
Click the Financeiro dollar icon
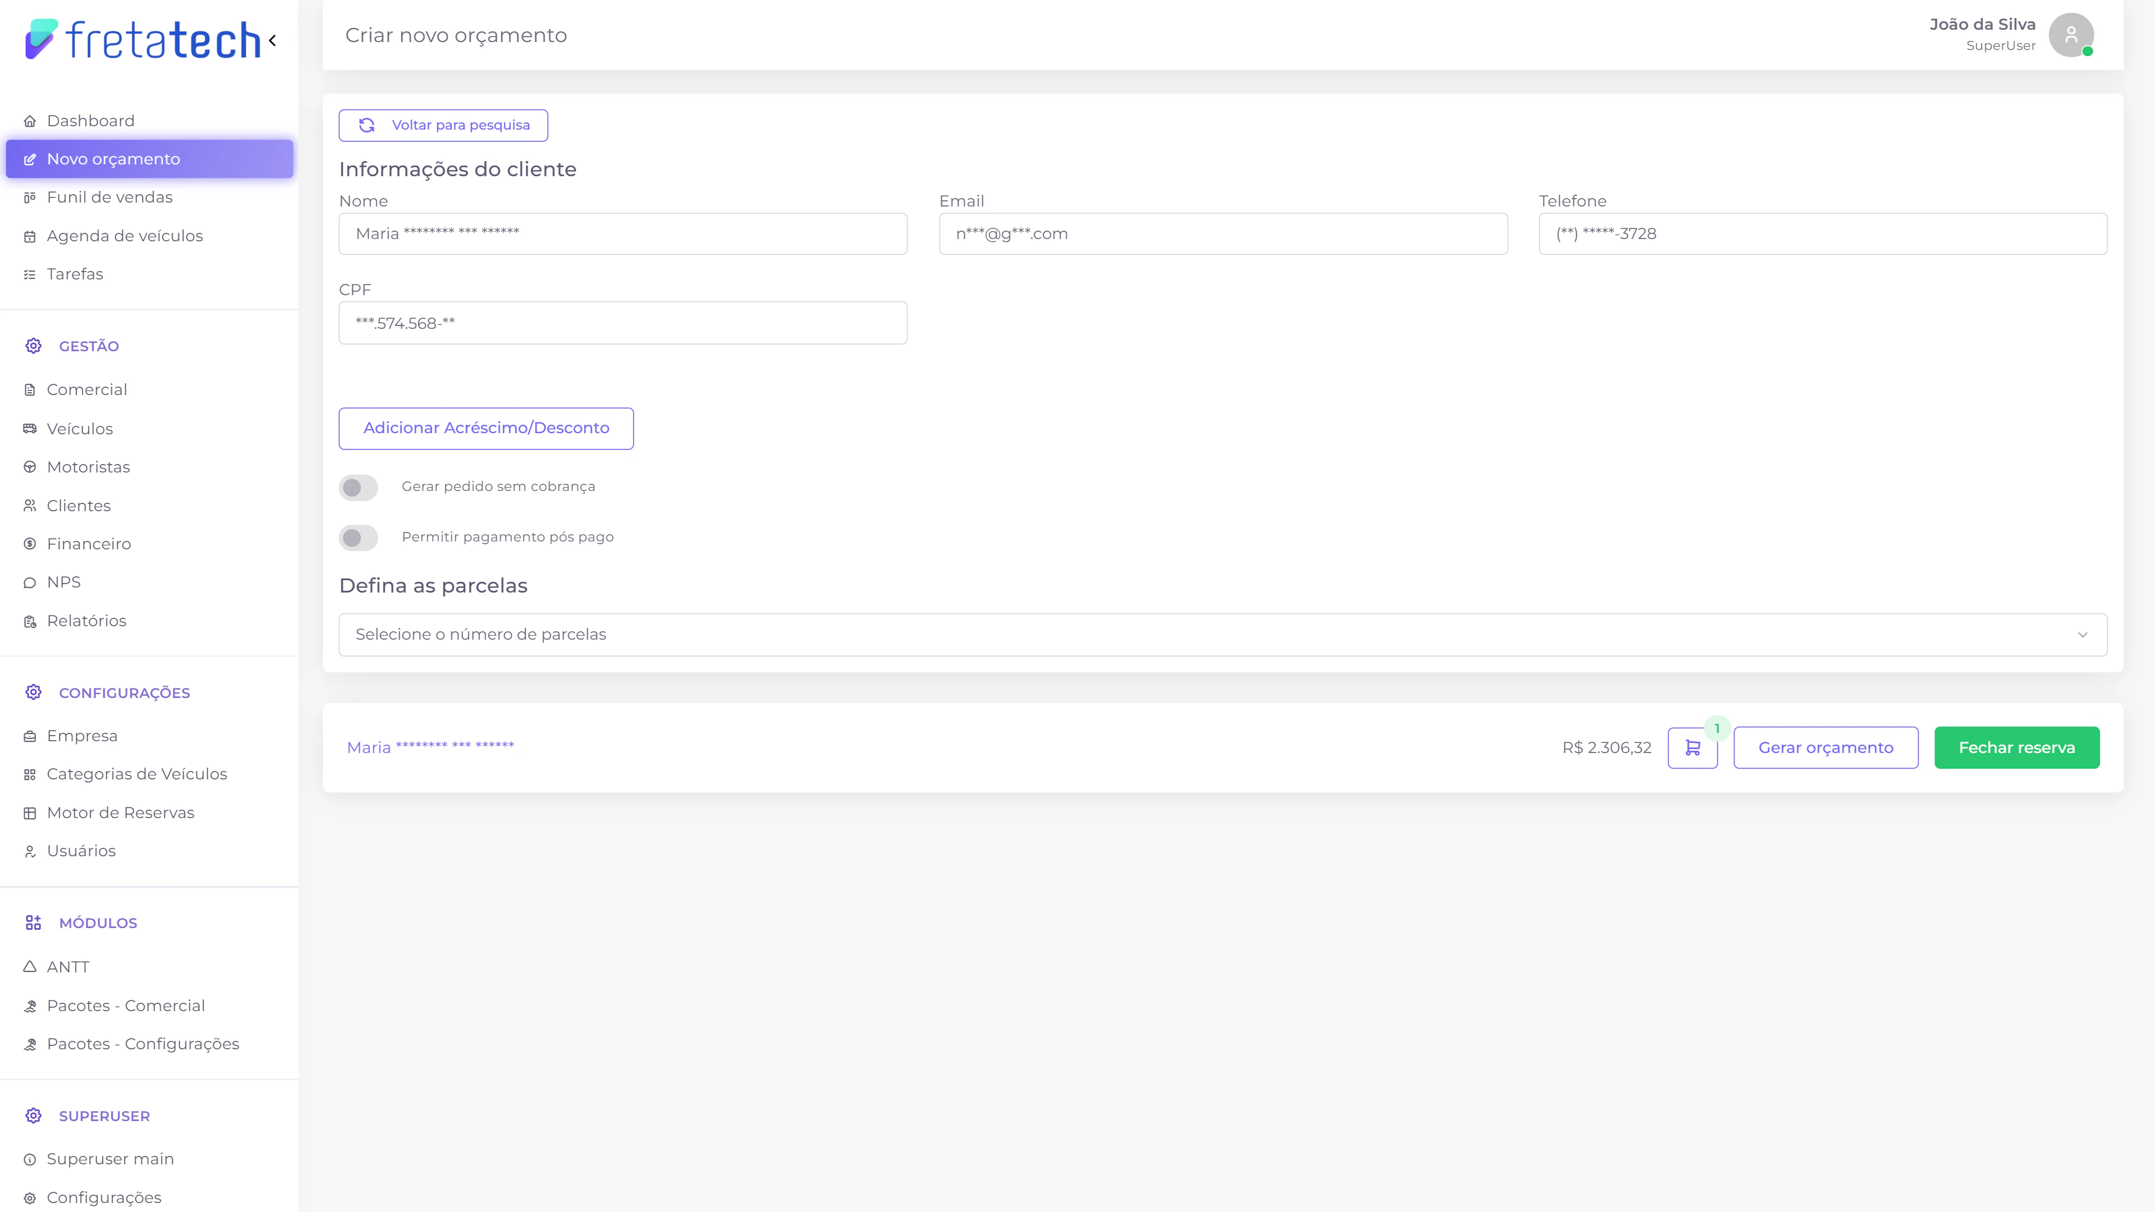point(30,544)
